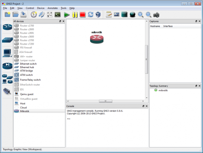Click the Save project icon
This screenshot has height=153, width=203.
pos(24,14)
